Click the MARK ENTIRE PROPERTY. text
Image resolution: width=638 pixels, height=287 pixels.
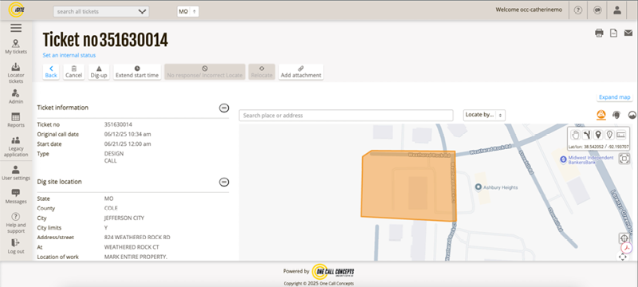pyautogui.click(x=136, y=257)
